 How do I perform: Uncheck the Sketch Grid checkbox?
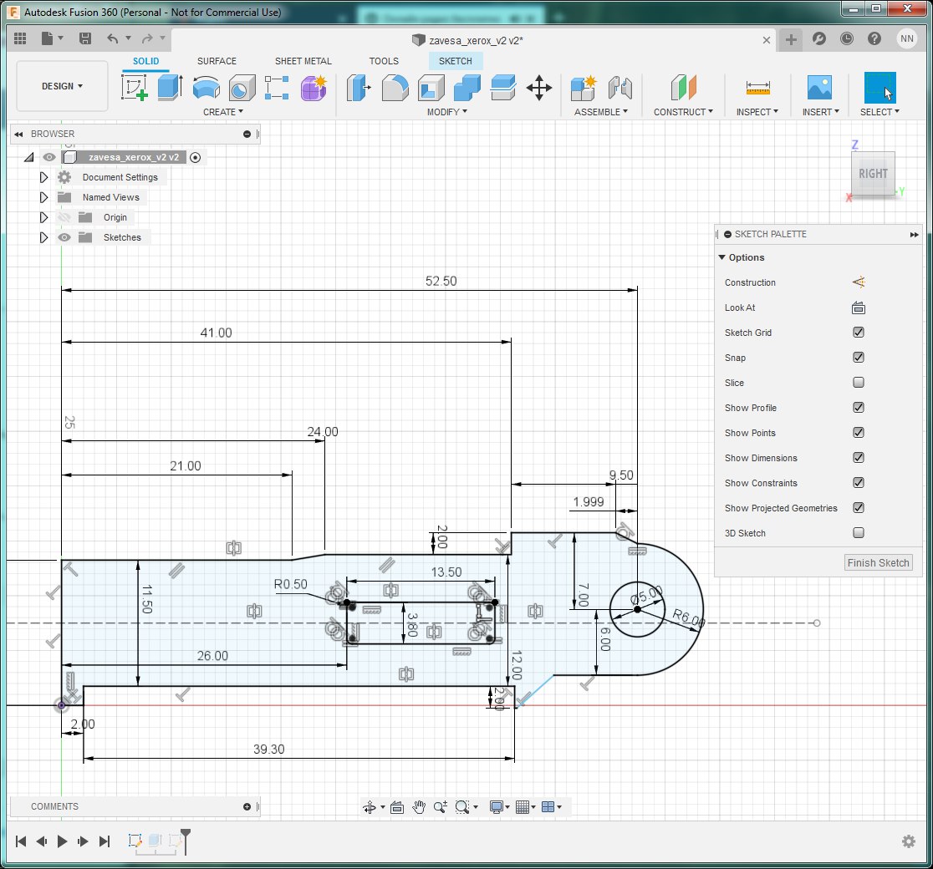858,333
